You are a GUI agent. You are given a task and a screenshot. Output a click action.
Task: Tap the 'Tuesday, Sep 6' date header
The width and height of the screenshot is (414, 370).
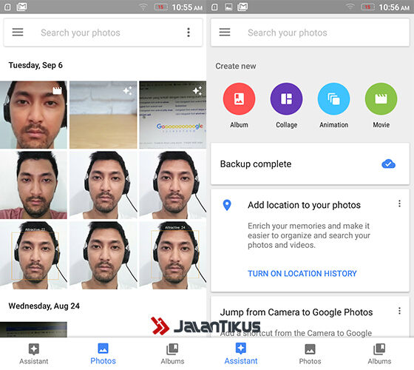point(35,65)
